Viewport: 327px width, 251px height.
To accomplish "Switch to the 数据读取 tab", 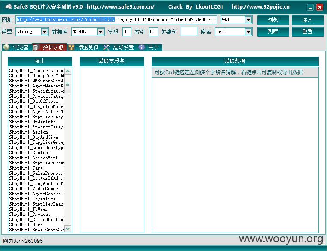I will tap(50, 48).
